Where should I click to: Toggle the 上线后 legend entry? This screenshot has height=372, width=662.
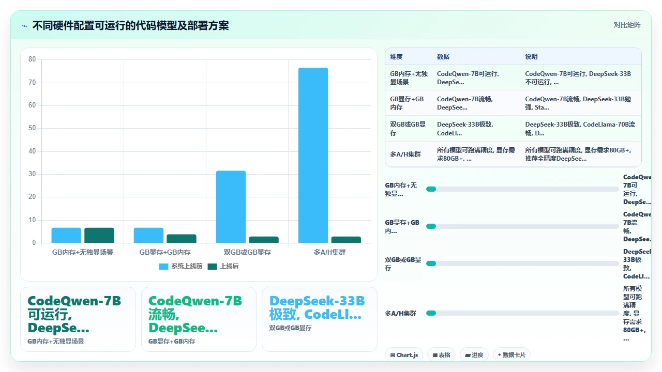click(x=223, y=266)
